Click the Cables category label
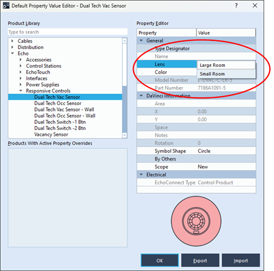The width and height of the screenshot is (274, 271). point(25,41)
